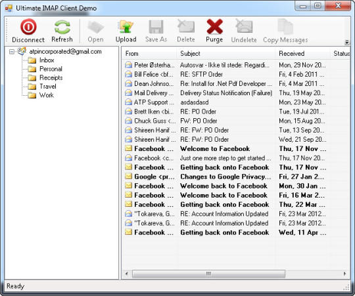Select the Bill Felice SFTP Order message
The image size is (355, 296).
click(x=225, y=74)
